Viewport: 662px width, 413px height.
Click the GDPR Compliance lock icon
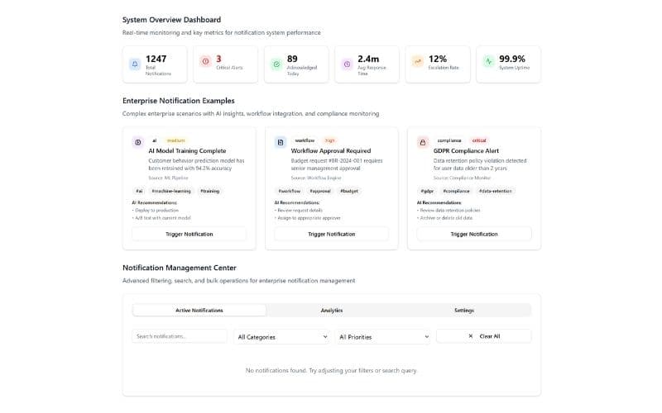point(422,142)
